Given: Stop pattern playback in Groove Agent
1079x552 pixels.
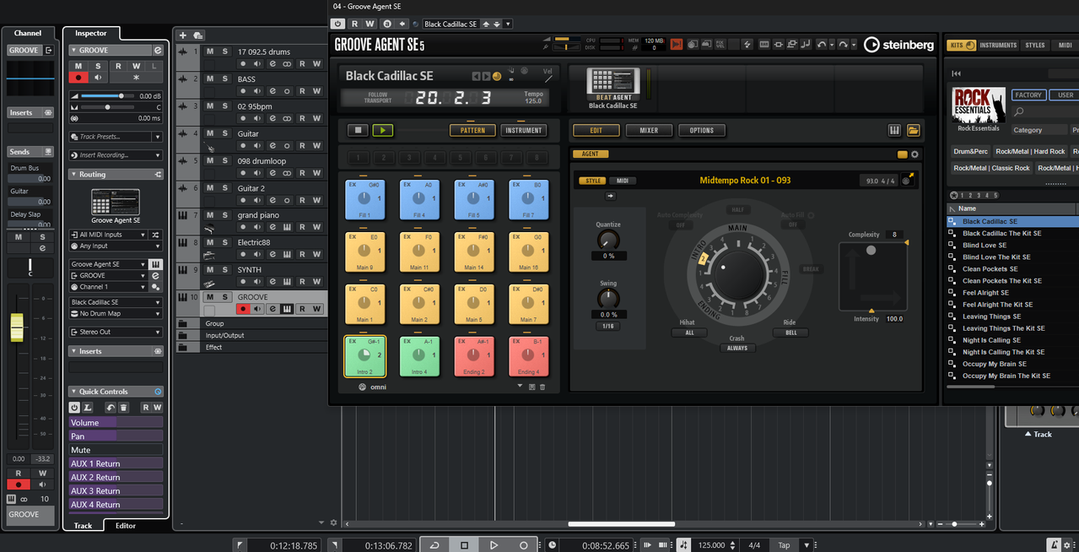Looking at the screenshot, I should pyautogui.click(x=359, y=131).
